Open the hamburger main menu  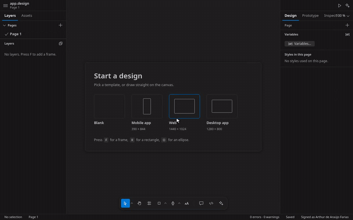pos(6,5)
